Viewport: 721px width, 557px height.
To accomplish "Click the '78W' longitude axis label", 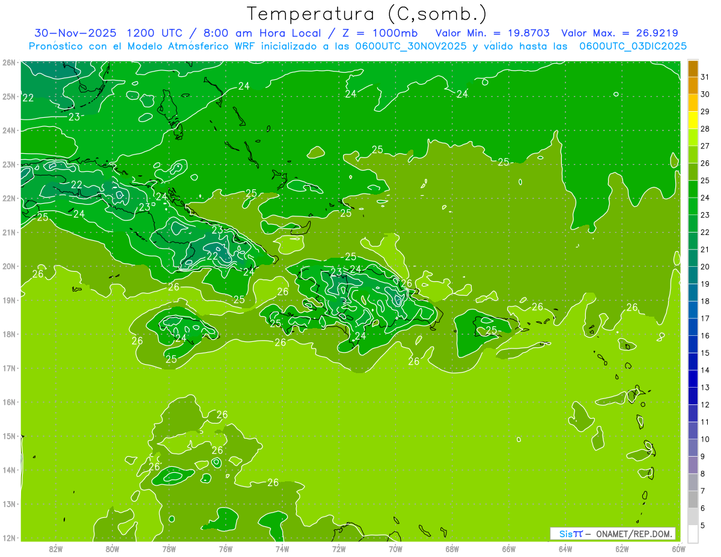I will (x=169, y=549).
